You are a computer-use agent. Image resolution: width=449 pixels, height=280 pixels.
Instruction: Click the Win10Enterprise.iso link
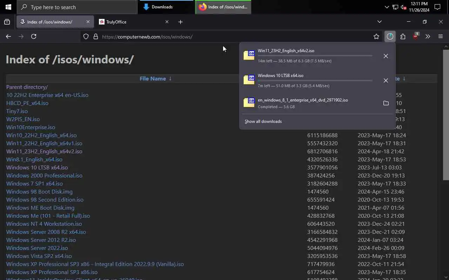31,127
